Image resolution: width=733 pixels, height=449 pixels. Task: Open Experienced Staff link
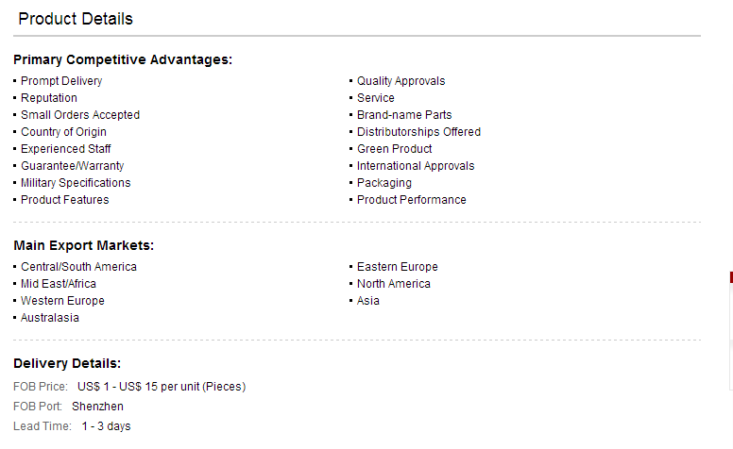pyautogui.click(x=65, y=149)
